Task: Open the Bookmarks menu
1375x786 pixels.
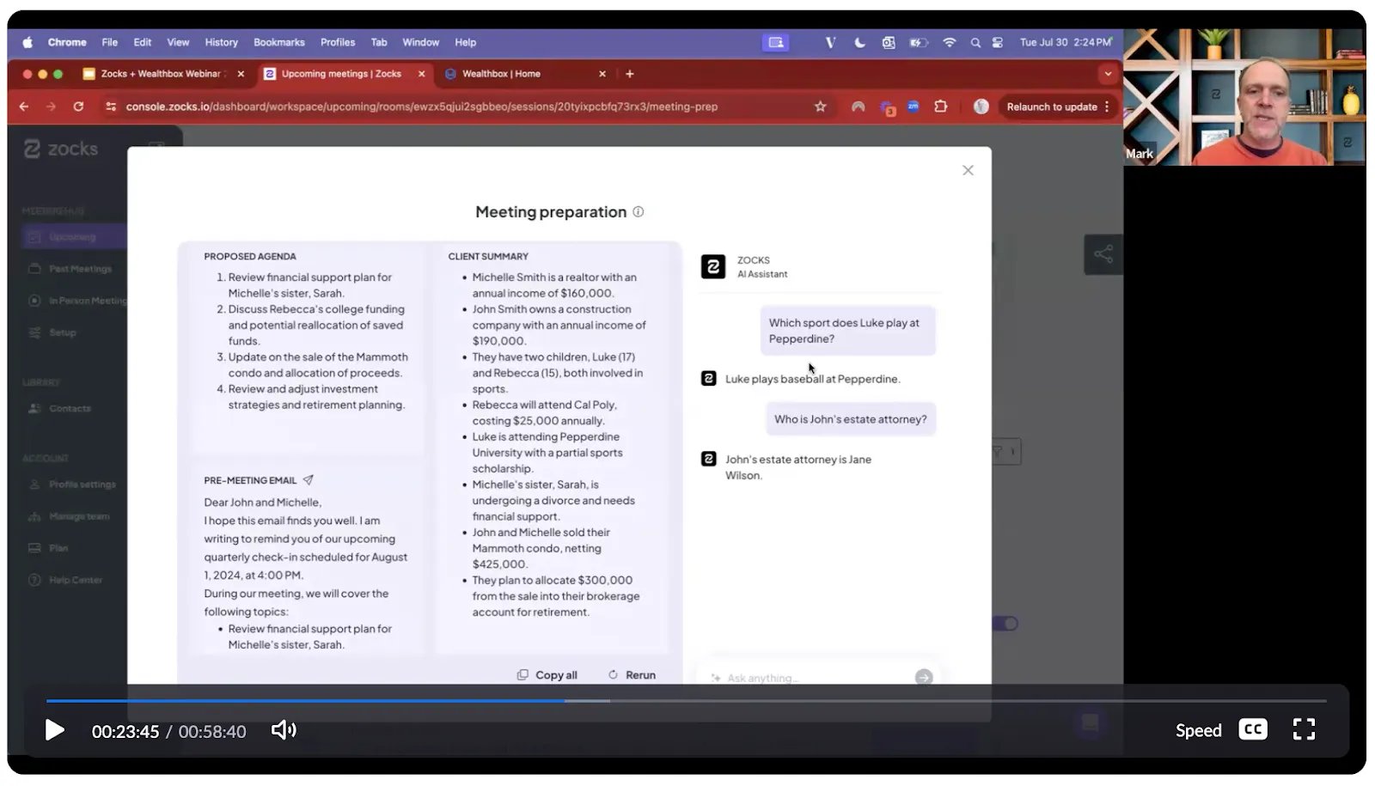Action: click(x=279, y=42)
